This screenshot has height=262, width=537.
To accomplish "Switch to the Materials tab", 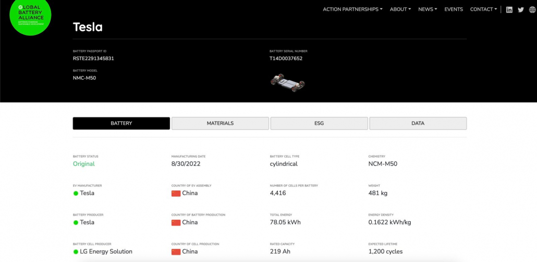I will [x=220, y=124].
